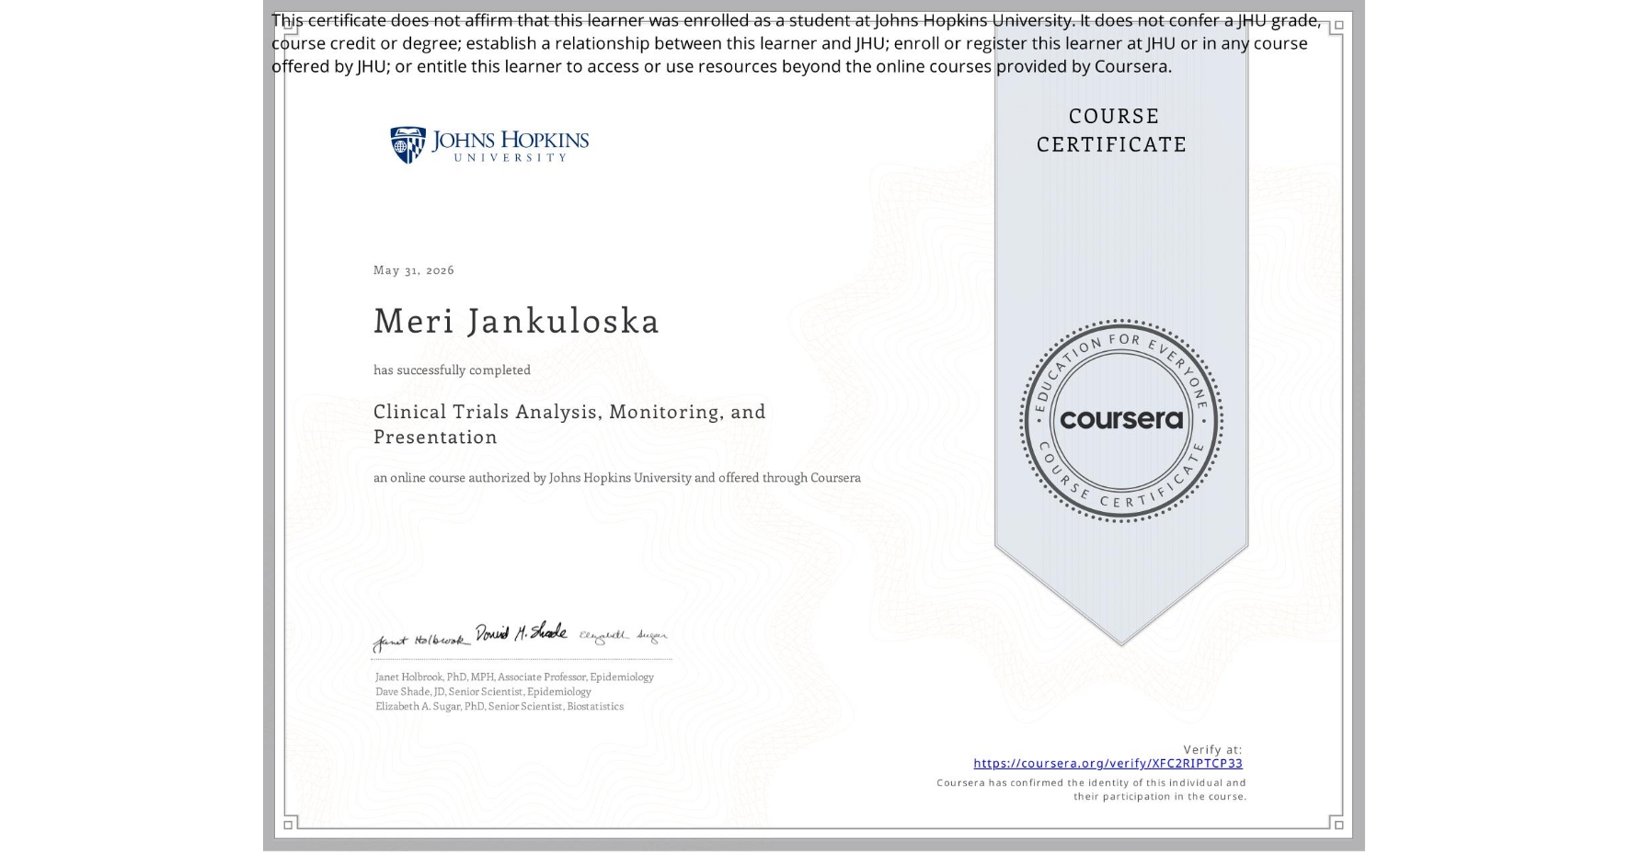Click Elizabeth Sugar's handwritten signature
Image resolution: width=1630 pixels, height=853 pixels.
point(623,635)
